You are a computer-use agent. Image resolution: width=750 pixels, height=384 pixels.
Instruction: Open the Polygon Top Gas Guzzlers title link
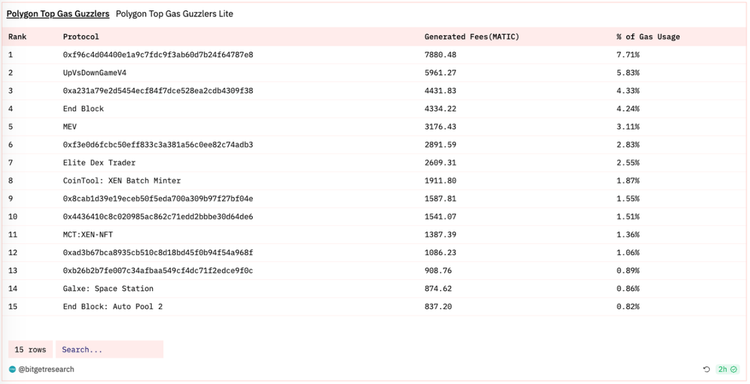click(58, 14)
